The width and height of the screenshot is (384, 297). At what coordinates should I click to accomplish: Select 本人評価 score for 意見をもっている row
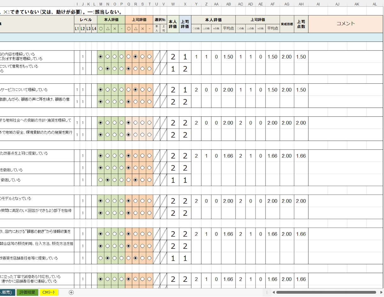coord(173,69)
